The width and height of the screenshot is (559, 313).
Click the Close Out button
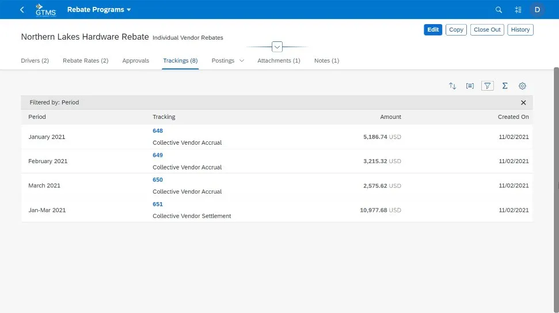click(x=487, y=30)
